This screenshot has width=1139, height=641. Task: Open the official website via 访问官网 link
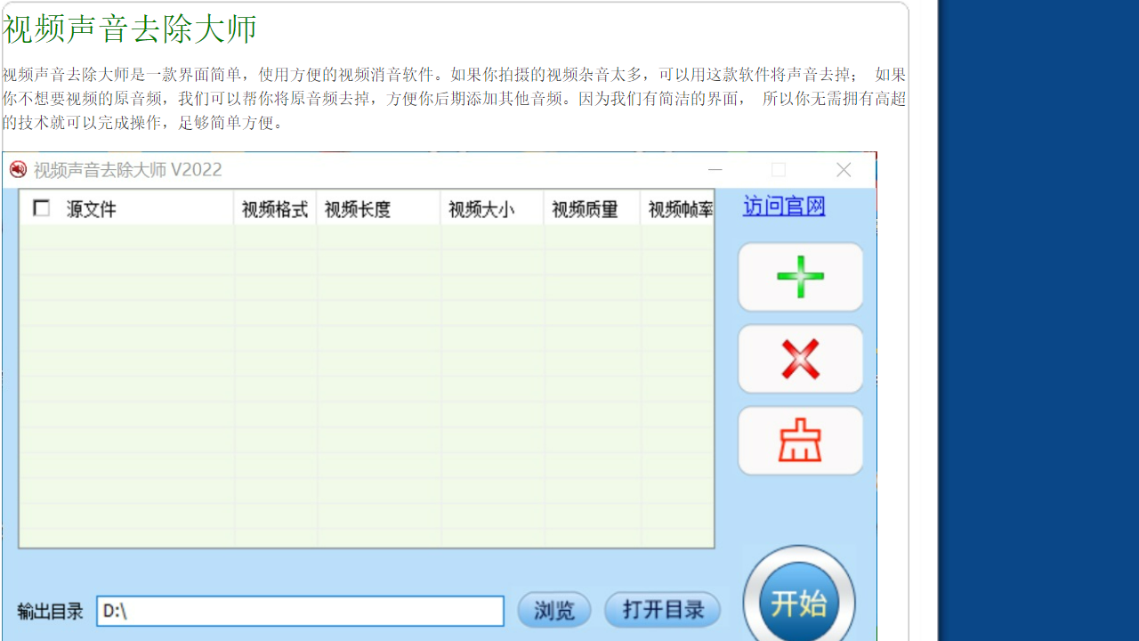pyautogui.click(x=782, y=206)
